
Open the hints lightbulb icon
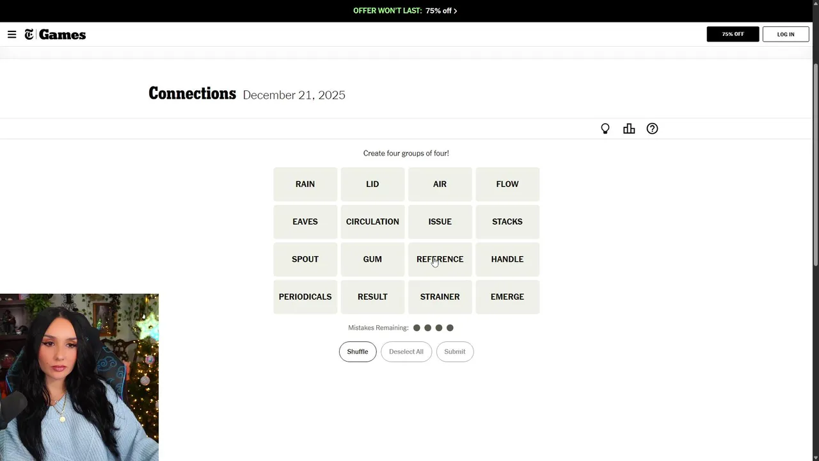[605, 129]
